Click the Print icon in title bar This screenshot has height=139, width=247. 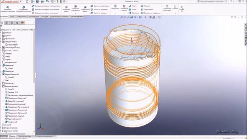click(x=42, y=2)
